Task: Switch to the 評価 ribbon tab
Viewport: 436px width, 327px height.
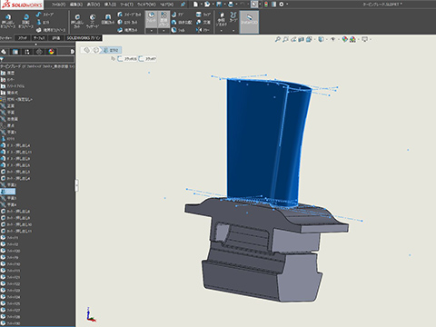Action: tap(55, 38)
